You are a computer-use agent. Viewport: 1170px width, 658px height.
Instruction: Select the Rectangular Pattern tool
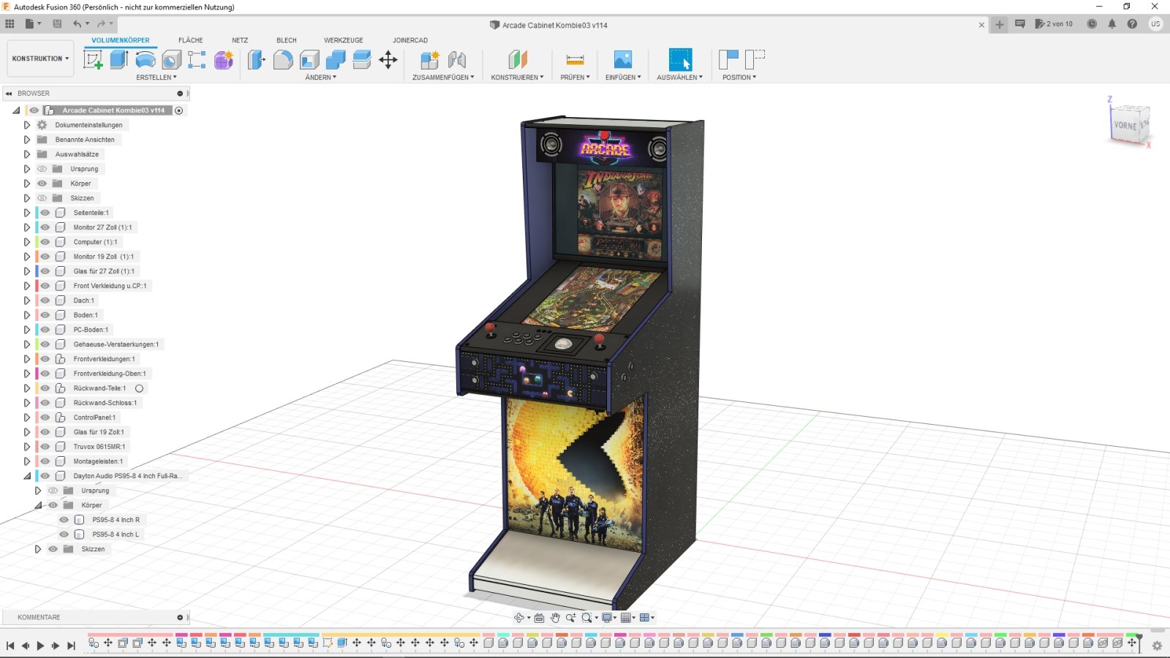click(x=197, y=60)
